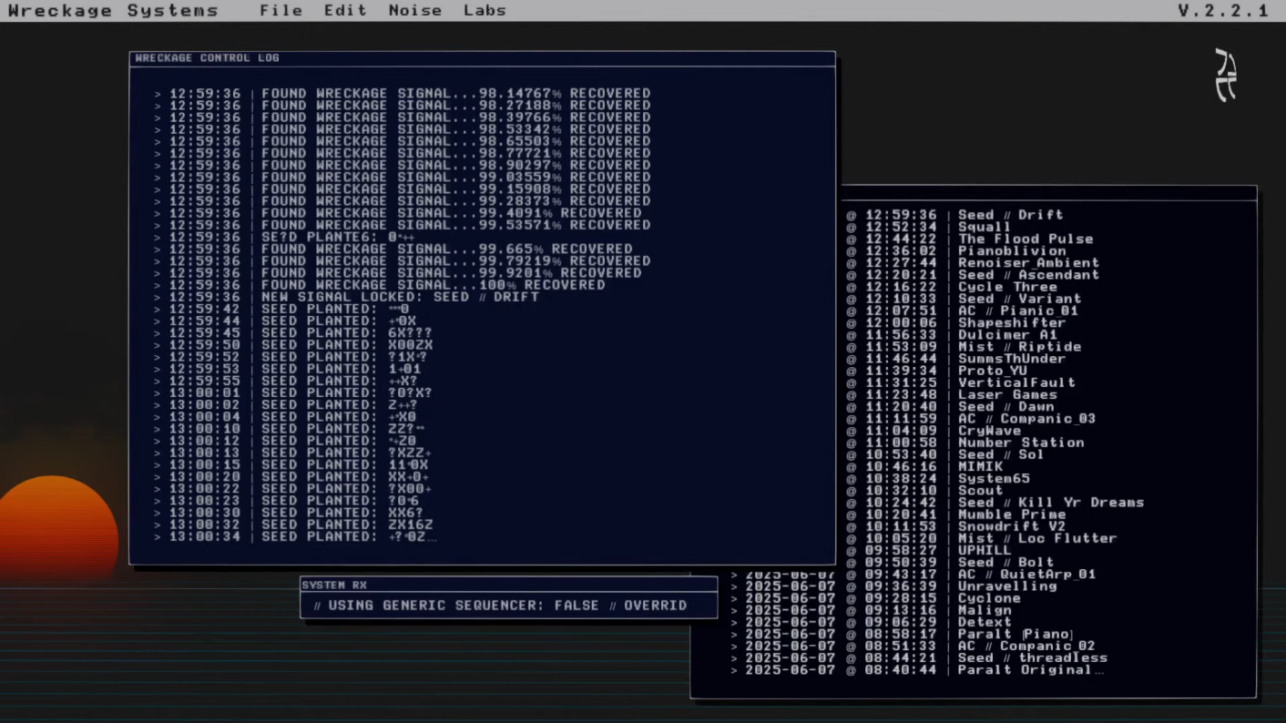Click the NEW SIGNAL LOCKED log line
Screen dimensions: 1286x723
tap(400, 297)
